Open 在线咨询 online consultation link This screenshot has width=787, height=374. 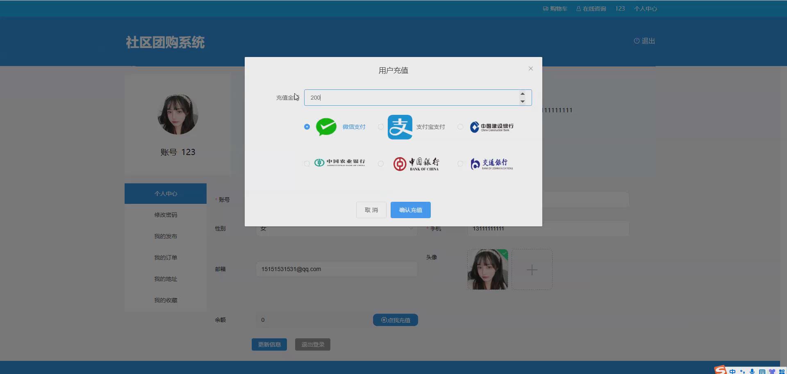(591, 9)
